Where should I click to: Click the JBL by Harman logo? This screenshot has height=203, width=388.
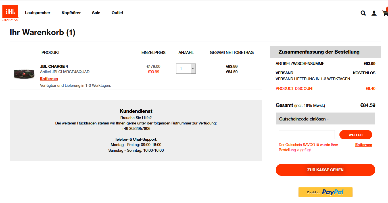(10, 13)
